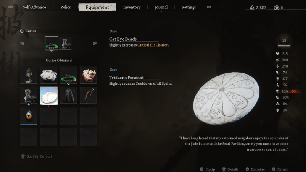Screen dimensions: 306x172
Task: Select the Tridacna Pendant curio thumbnail
Action: click(x=49, y=96)
